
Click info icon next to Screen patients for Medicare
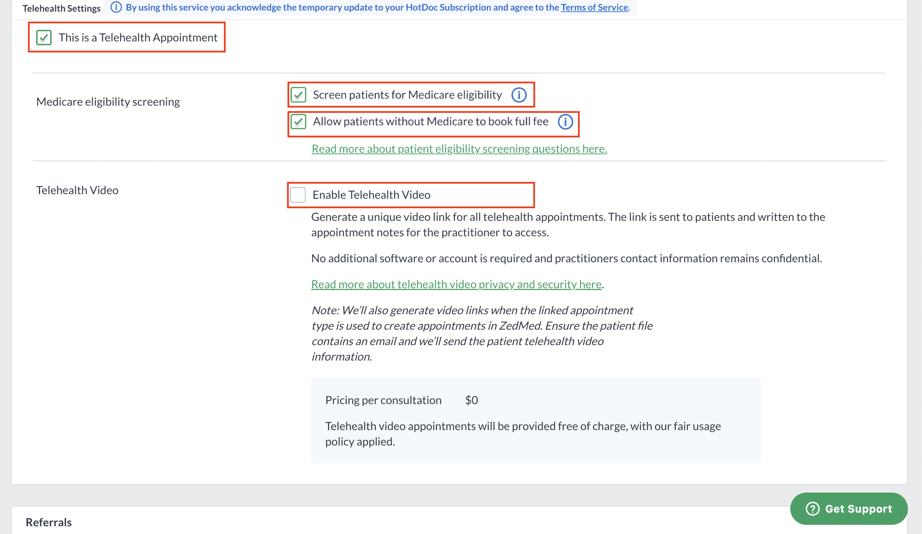pyautogui.click(x=519, y=95)
